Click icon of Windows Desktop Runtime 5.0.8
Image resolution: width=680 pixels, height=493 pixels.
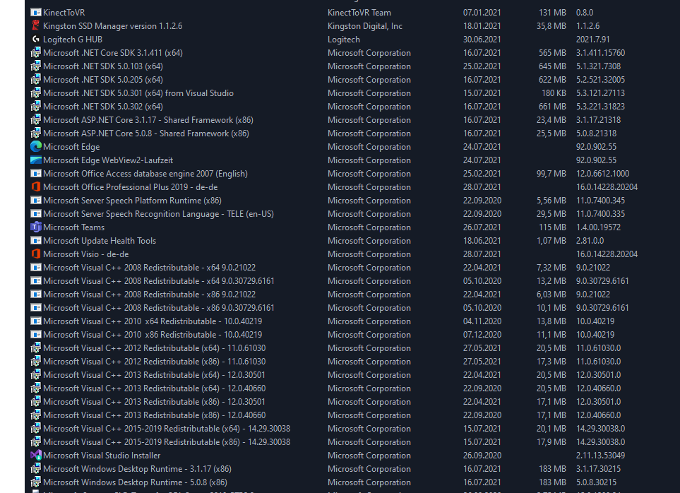click(x=35, y=482)
